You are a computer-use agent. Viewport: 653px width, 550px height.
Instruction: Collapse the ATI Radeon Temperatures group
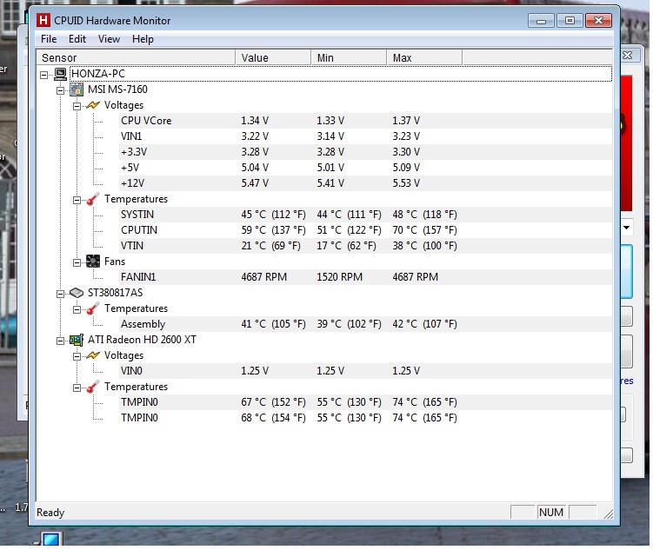77,388
